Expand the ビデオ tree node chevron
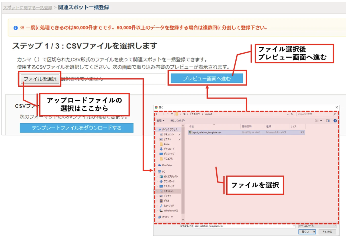Screen dimensions: 346x245 (157, 201)
